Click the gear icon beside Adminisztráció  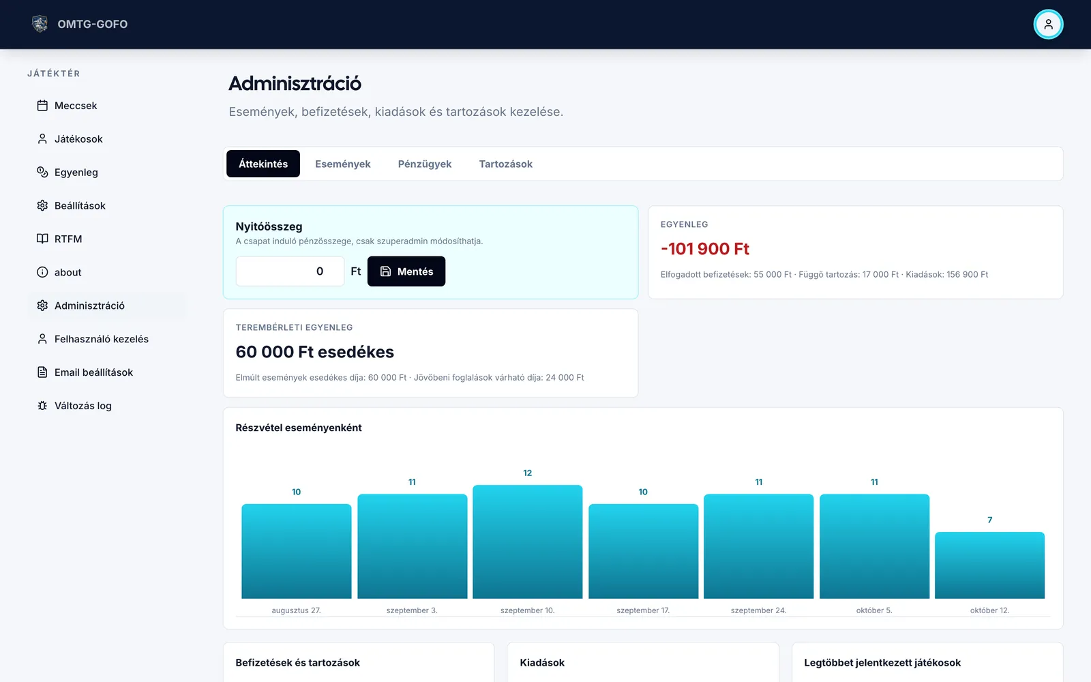click(42, 306)
